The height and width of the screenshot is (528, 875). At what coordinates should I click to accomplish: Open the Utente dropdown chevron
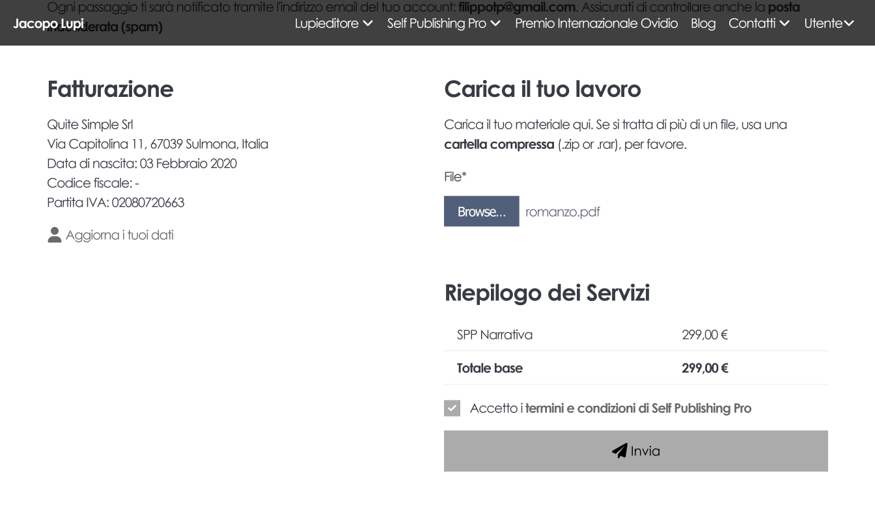click(x=849, y=23)
